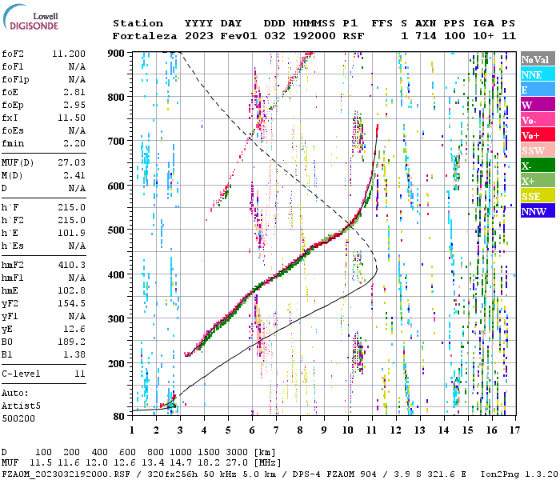Select the No Val legend swatch

click(538, 59)
